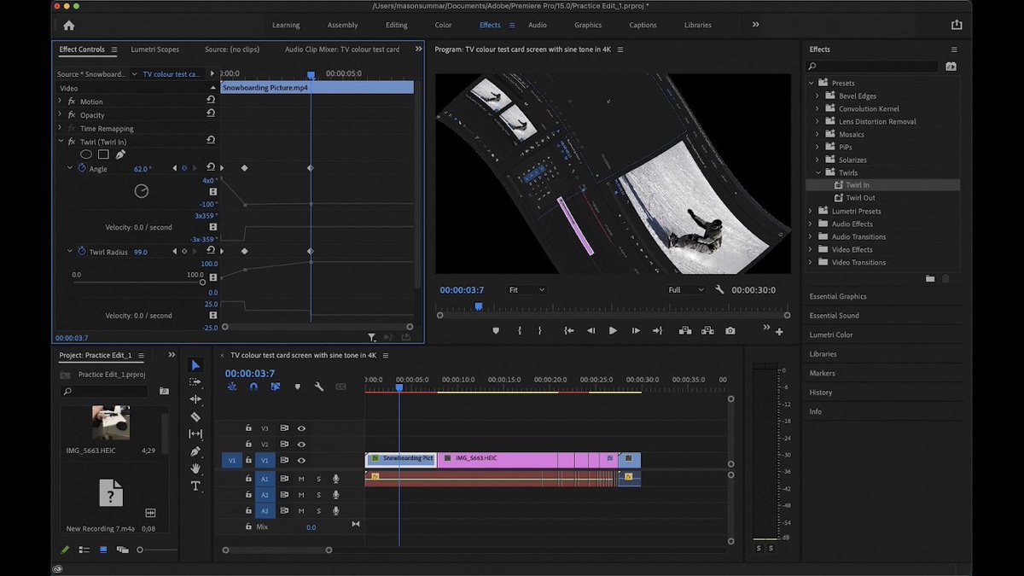The width and height of the screenshot is (1024, 576).
Task: Select the Pen tool in the tools panel
Action: [195, 451]
